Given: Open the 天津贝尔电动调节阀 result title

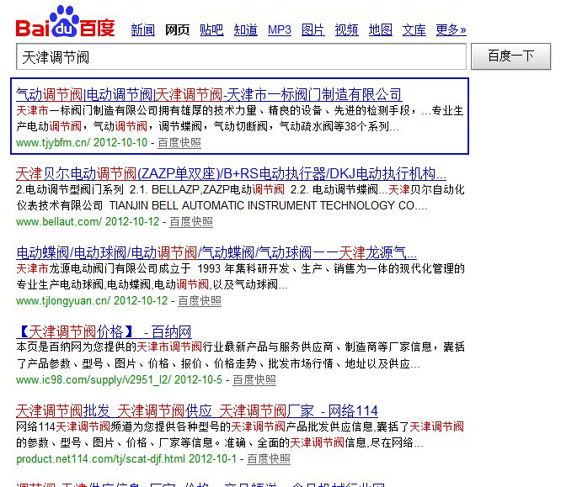Looking at the screenshot, I should pyautogui.click(x=231, y=174).
